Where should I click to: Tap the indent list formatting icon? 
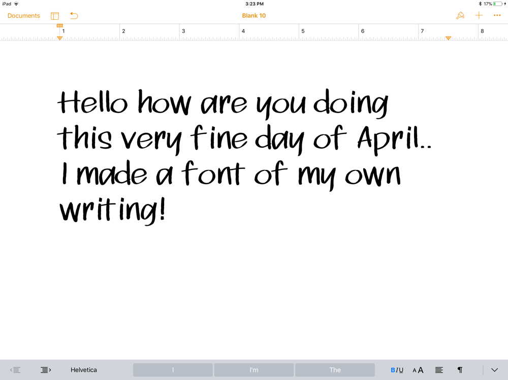click(45, 370)
